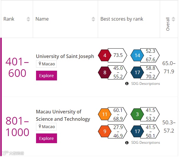The width and height of the screenshot is (179, 157).
Task: Click Macao location tag under Macau University
Action: coord(46,127)
